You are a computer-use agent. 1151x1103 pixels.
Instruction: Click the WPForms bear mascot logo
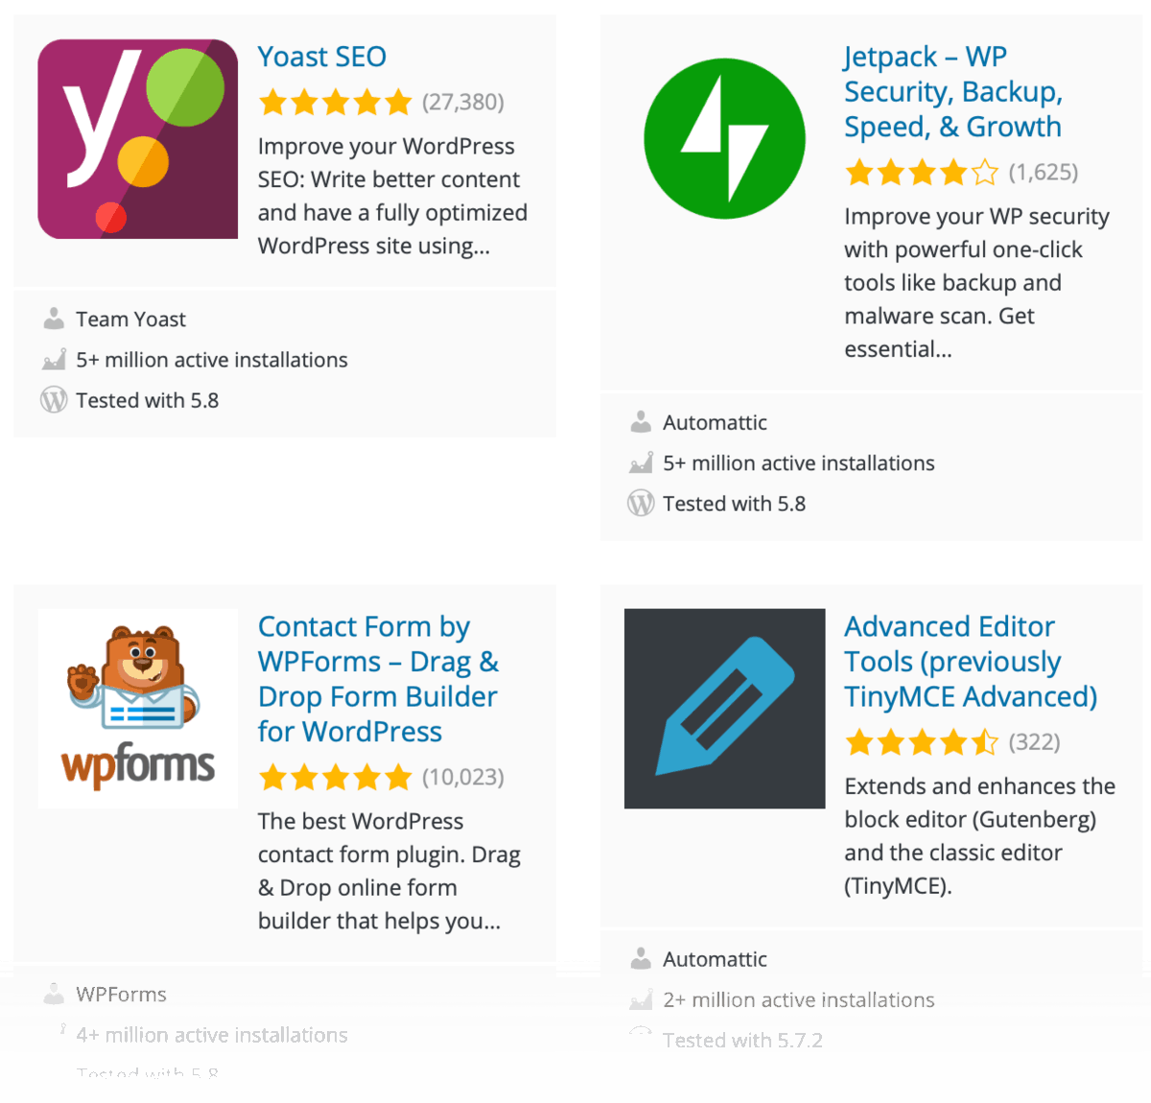coord(137,707)
